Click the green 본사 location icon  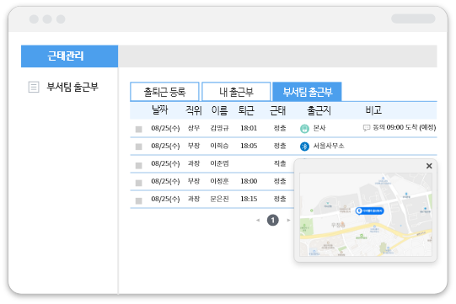tap(304, 129)
